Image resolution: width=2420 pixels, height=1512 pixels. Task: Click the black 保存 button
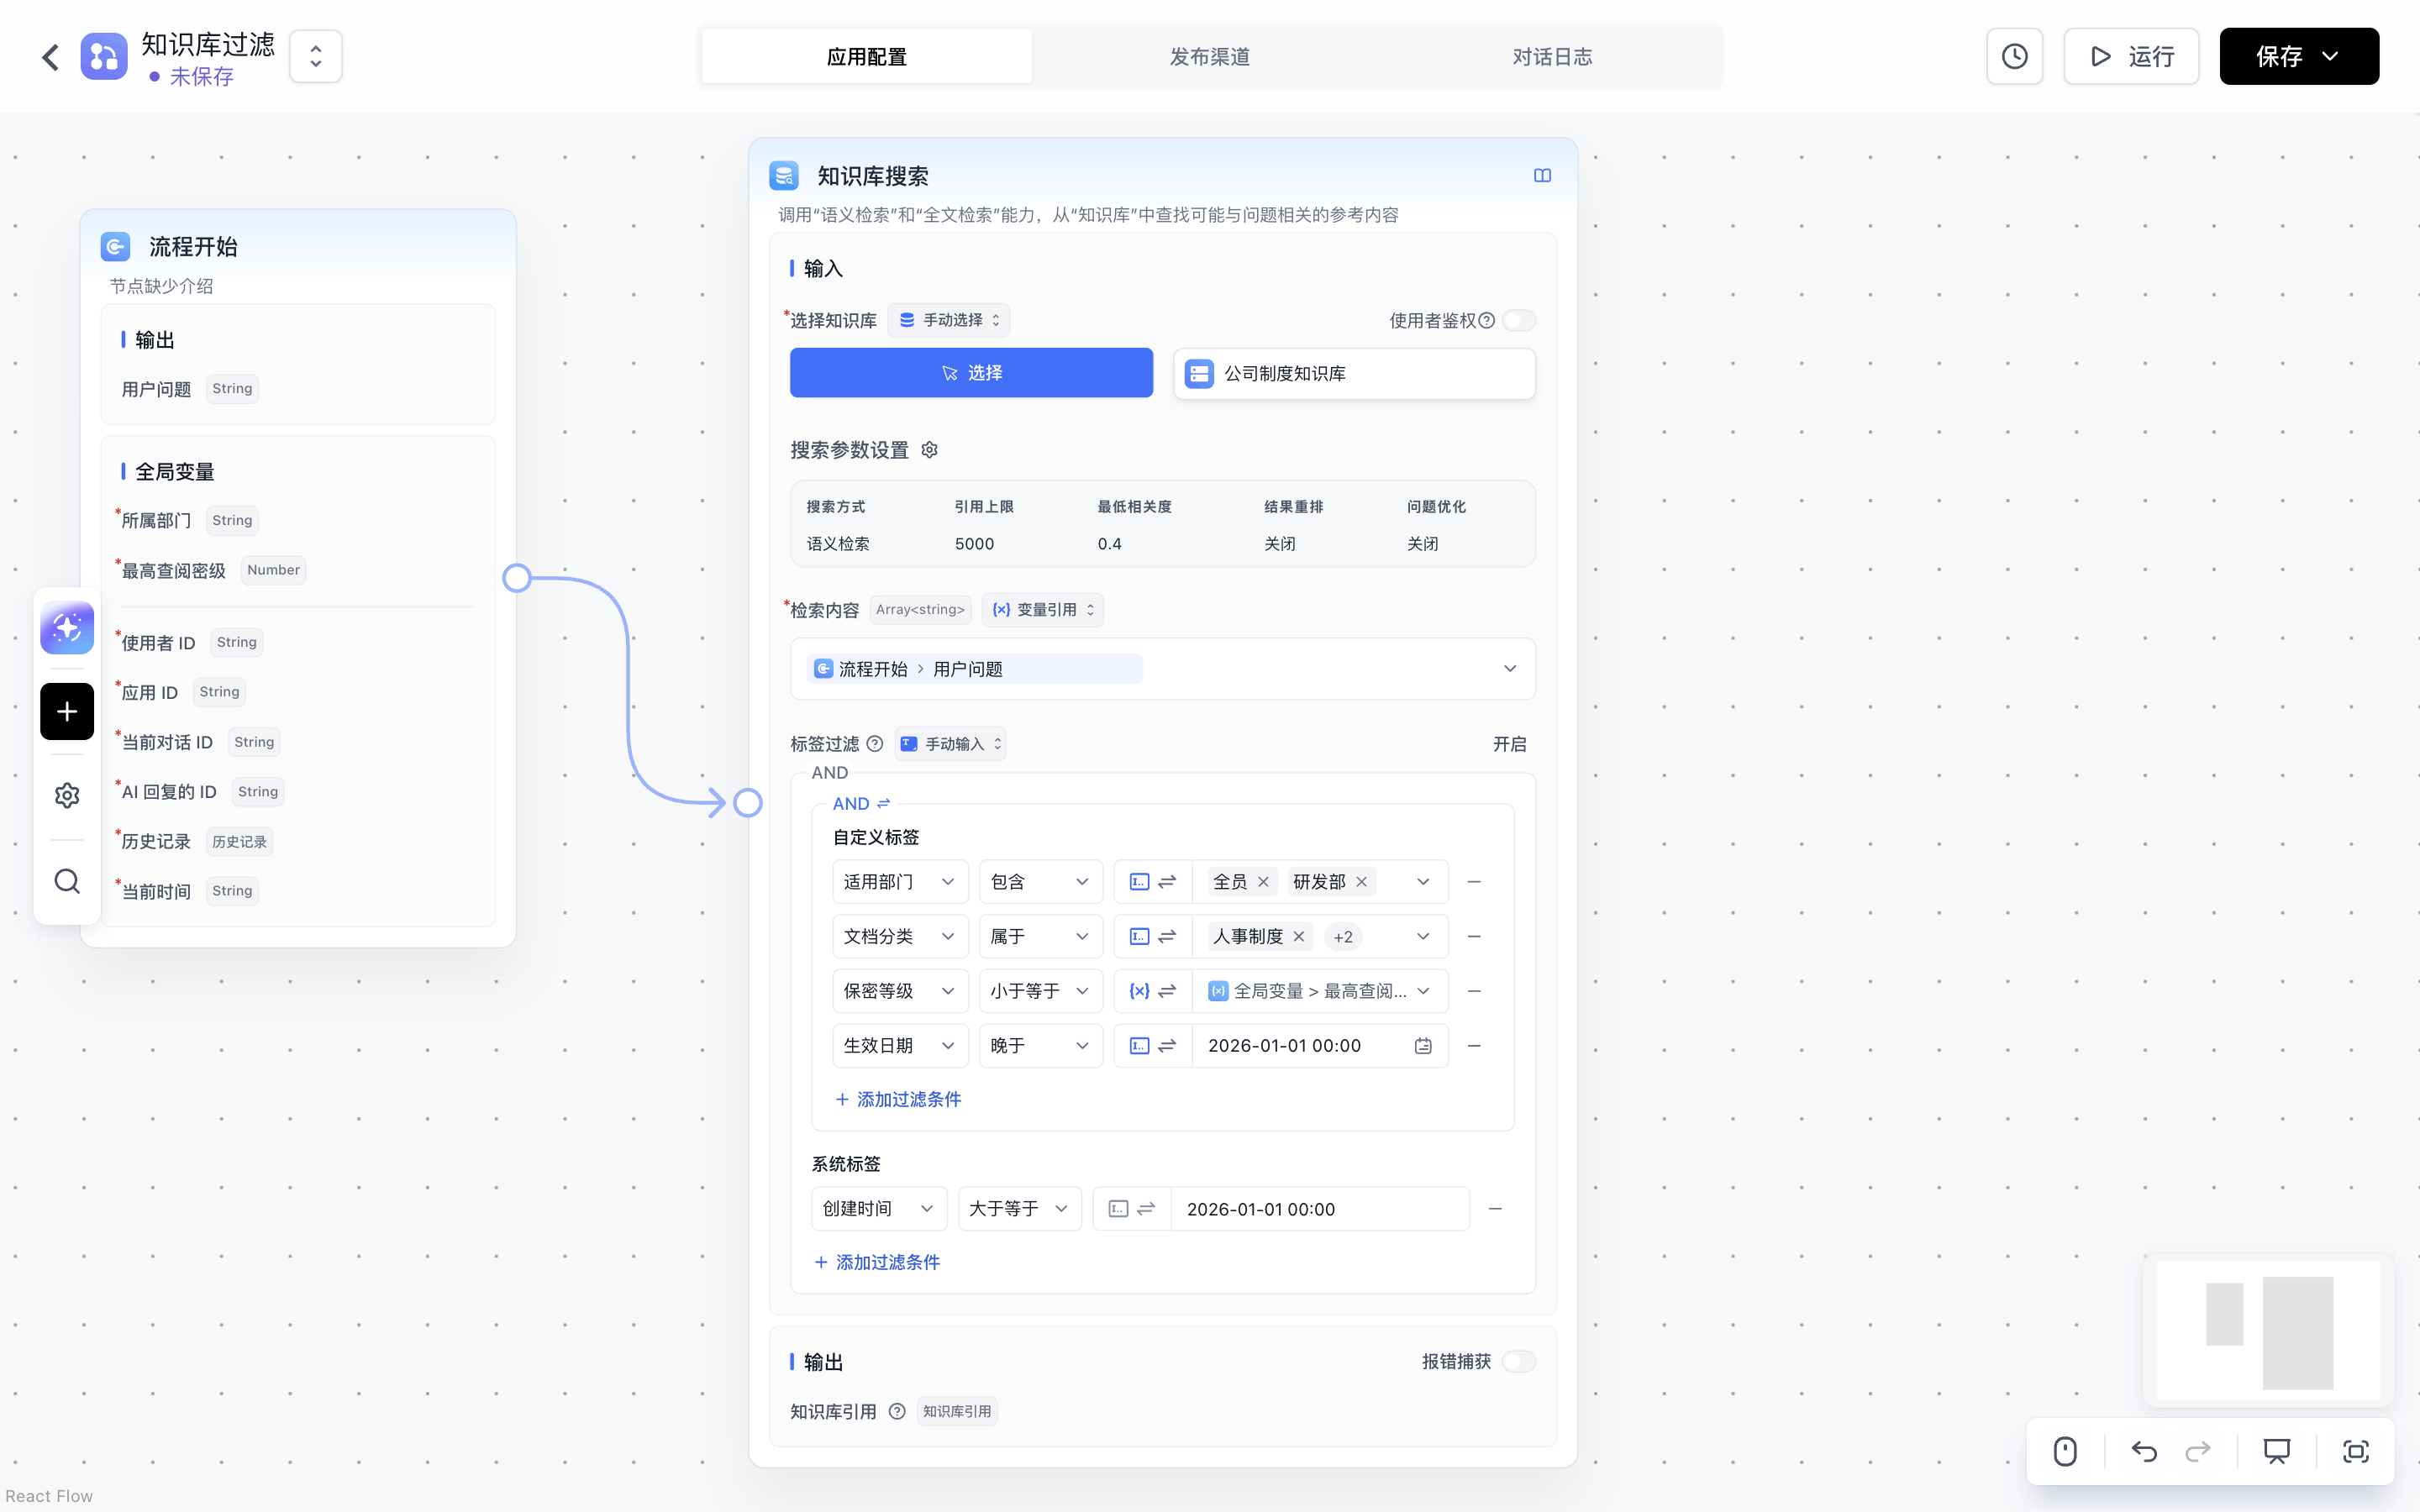(x=2299, y=56)
